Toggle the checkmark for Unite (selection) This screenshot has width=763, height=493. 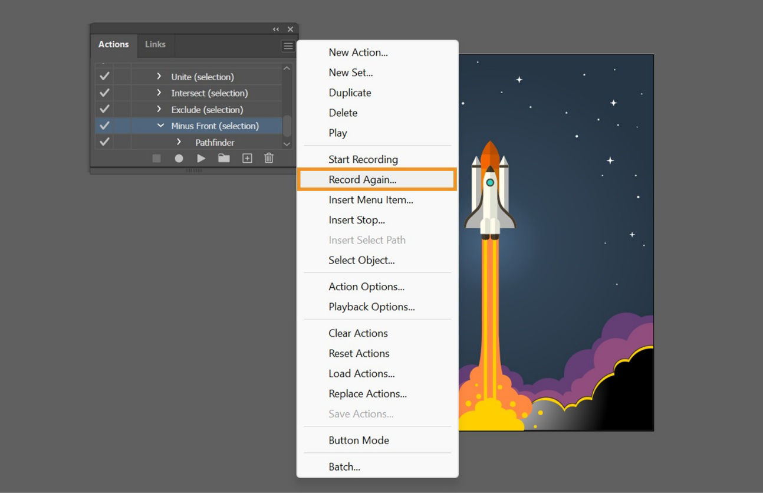104,77
